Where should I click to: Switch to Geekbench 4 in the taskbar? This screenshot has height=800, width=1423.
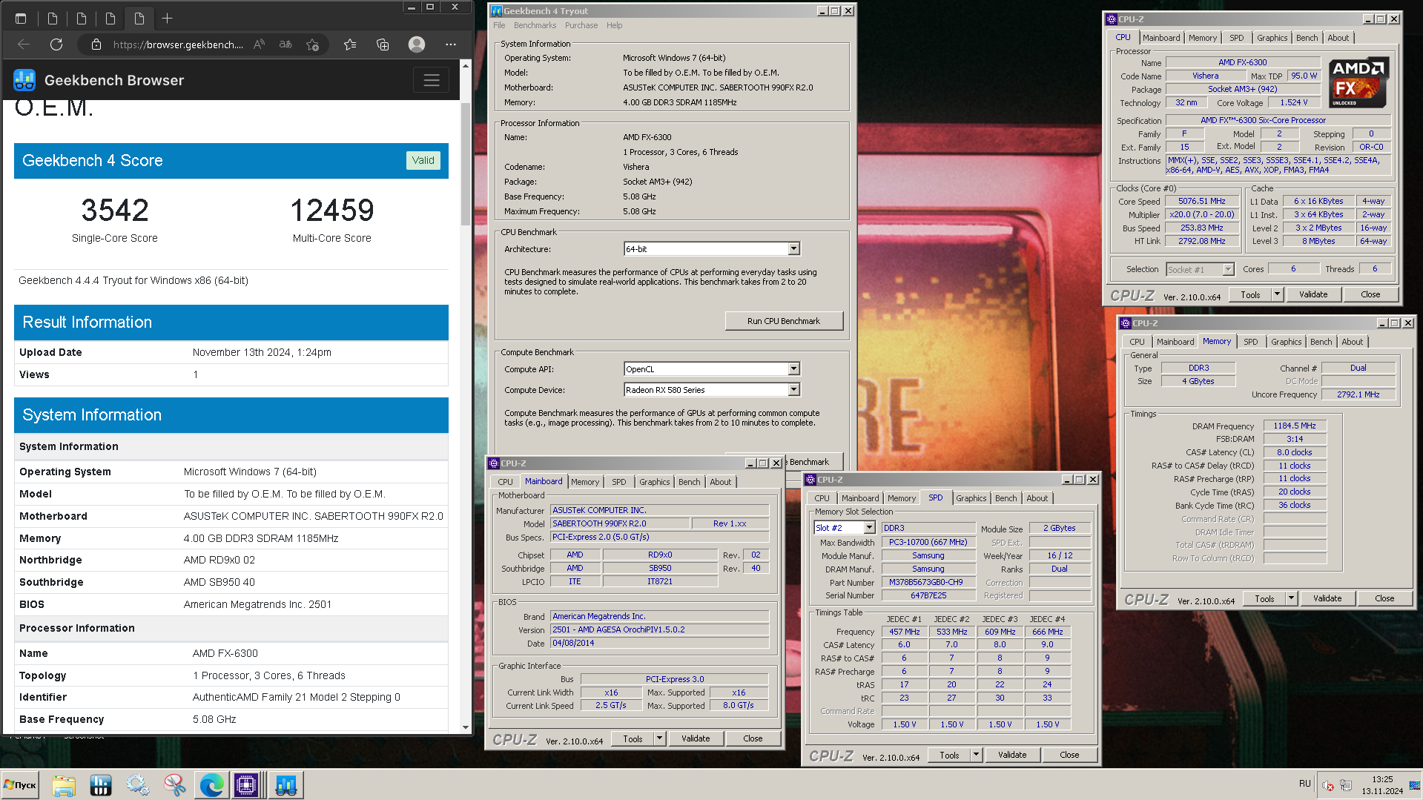tap(285, 784)
